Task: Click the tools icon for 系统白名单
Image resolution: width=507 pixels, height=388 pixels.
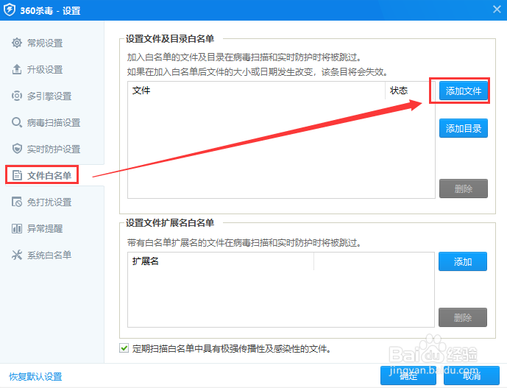Action: (17, 255)
